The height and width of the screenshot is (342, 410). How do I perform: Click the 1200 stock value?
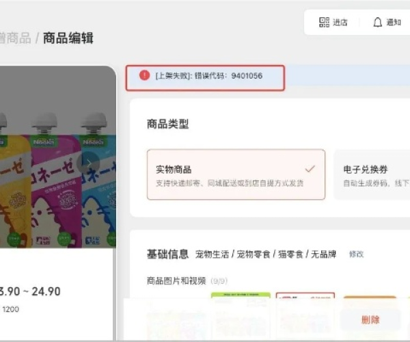point(10,309)
